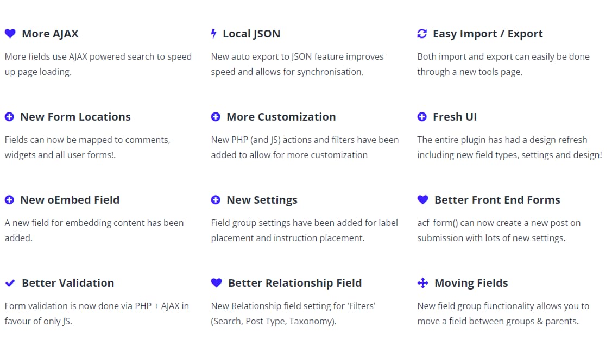Screen dimensions: 612x358
Task: Click the lightning bolt icon beside Local JSON
Action: coord(213,34)
